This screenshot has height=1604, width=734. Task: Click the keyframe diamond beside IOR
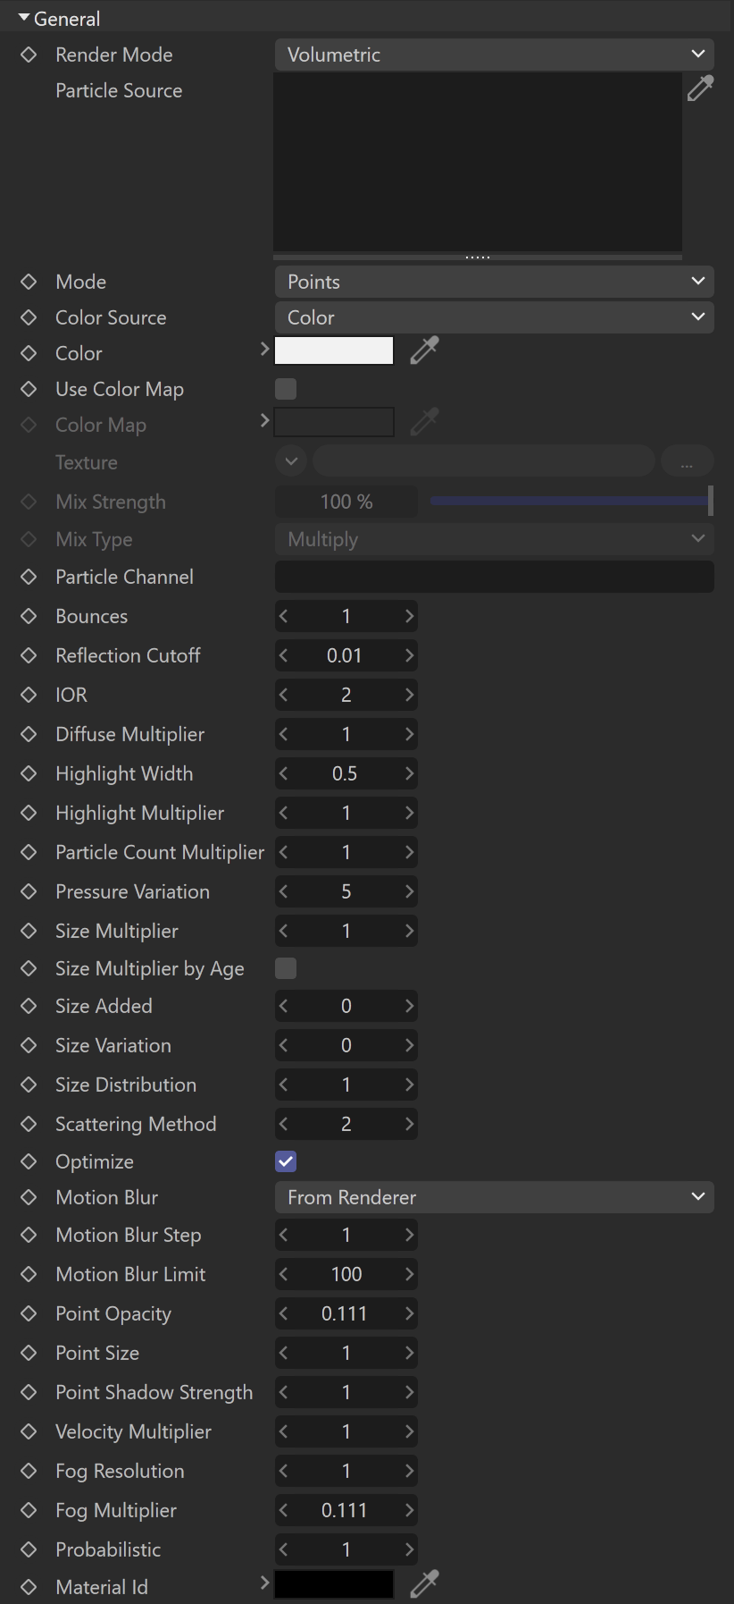coord(29,695)
